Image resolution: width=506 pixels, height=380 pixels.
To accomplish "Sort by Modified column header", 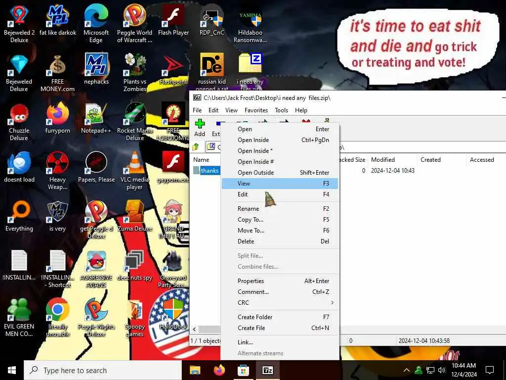I will [393, 160].
